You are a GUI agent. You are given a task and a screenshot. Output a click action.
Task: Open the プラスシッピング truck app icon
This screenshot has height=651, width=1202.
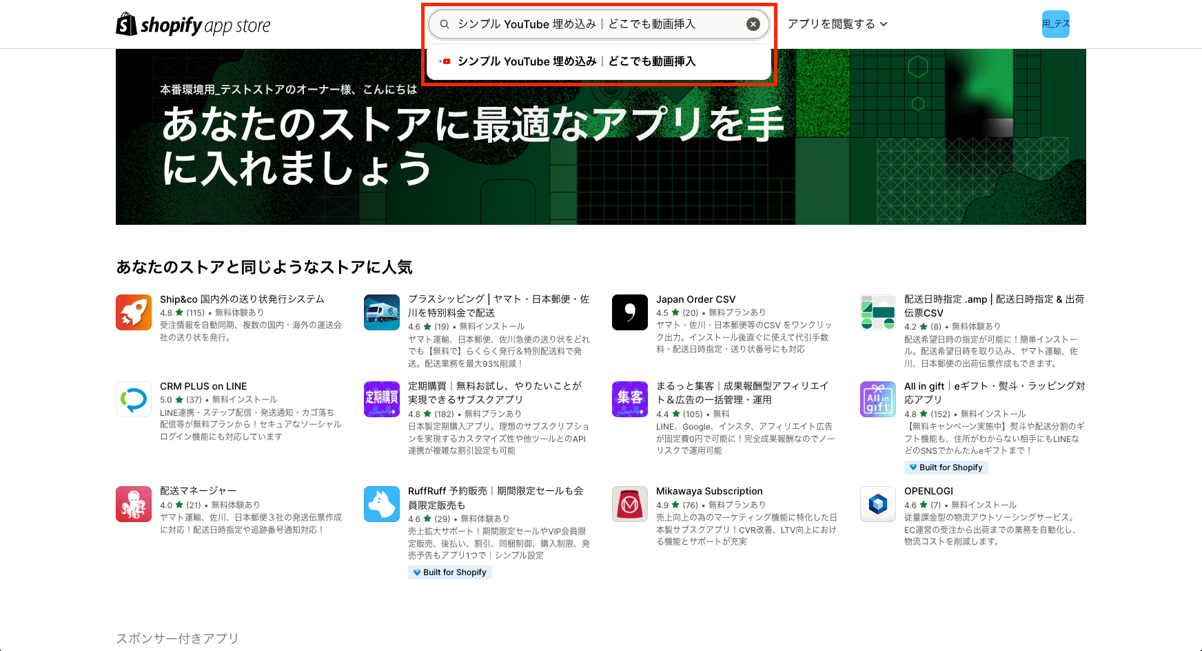point(382,312)
